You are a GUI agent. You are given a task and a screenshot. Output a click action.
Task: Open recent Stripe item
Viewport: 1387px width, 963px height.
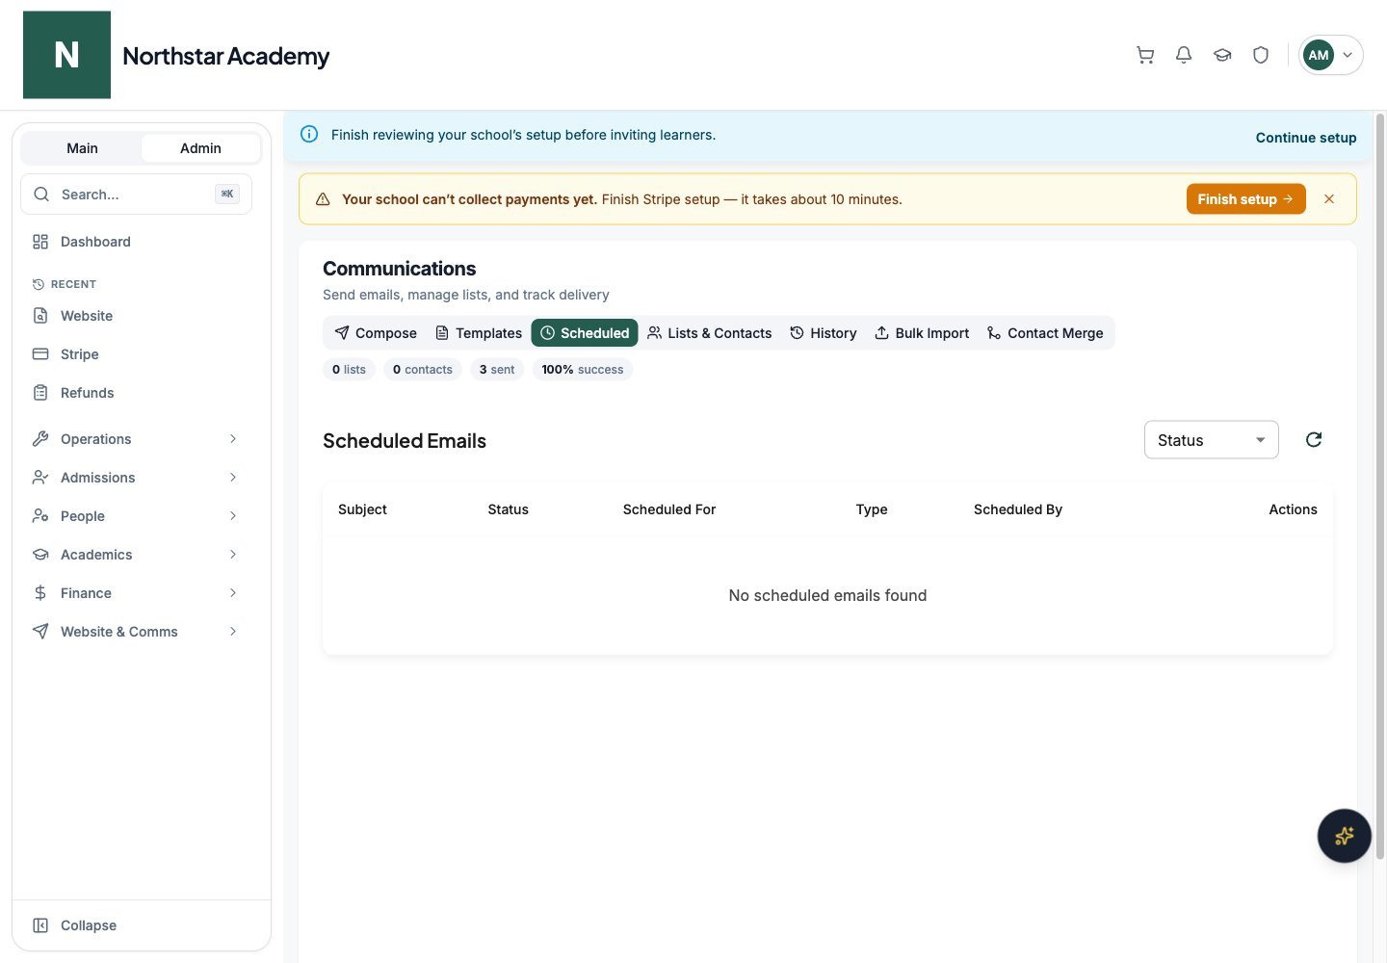136,354
